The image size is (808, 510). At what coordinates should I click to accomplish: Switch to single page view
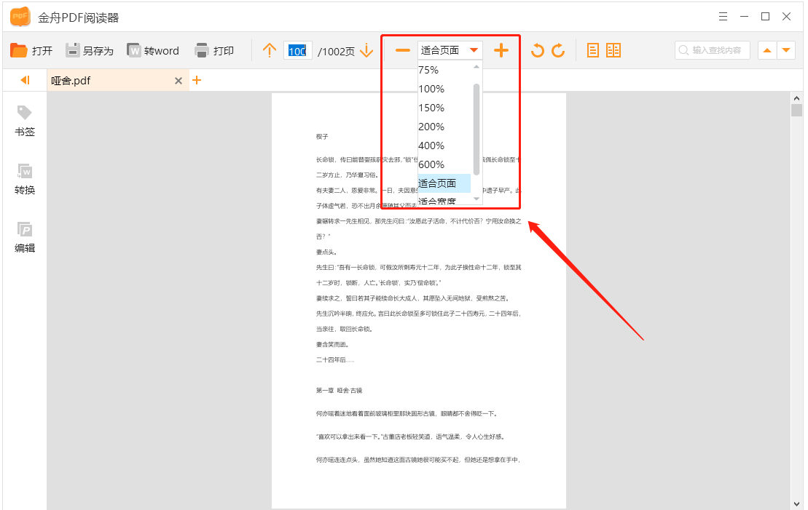coord(593,49)
